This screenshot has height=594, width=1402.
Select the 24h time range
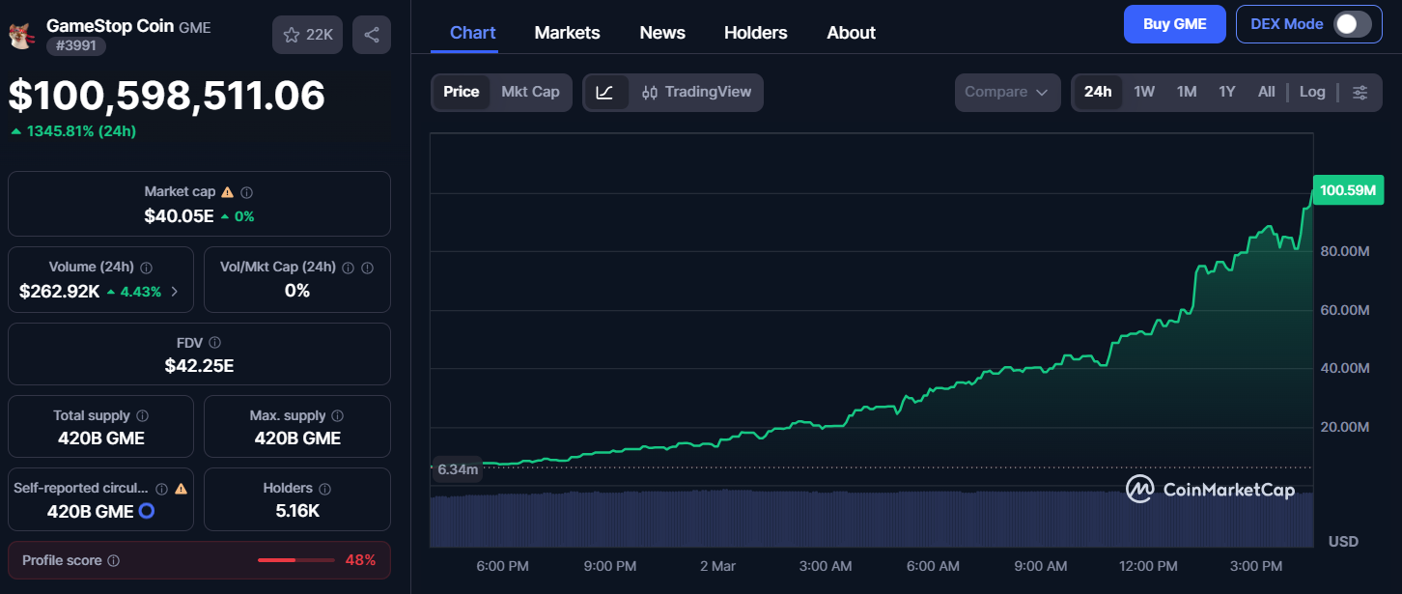[1098, 92]
